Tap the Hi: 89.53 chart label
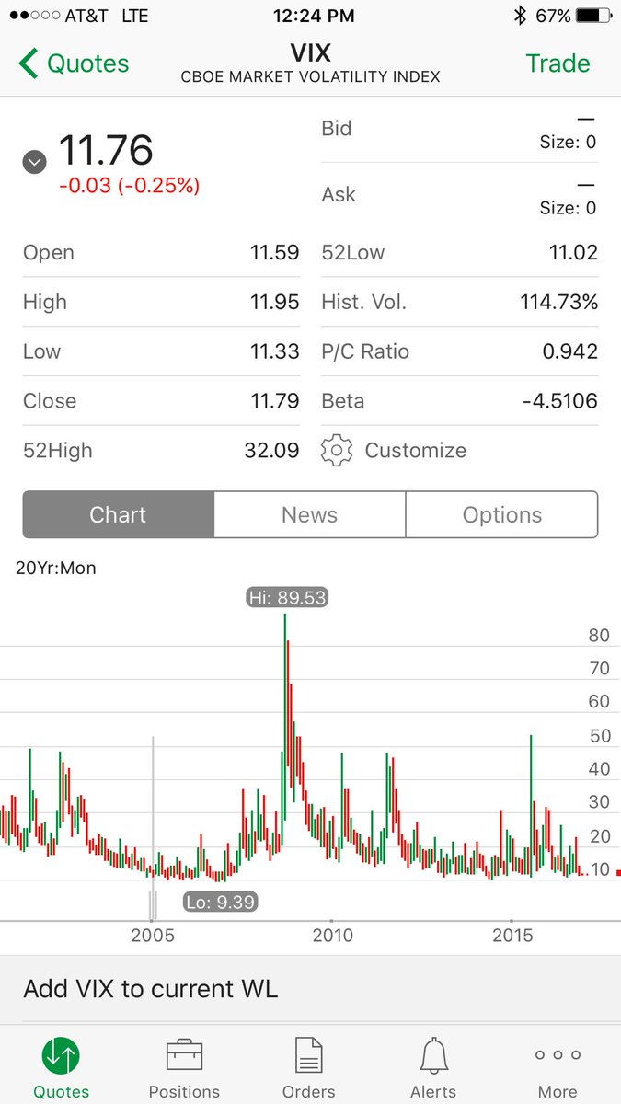Image resolution: width=621 pixels, height=1104 pixels. (287, 598)
